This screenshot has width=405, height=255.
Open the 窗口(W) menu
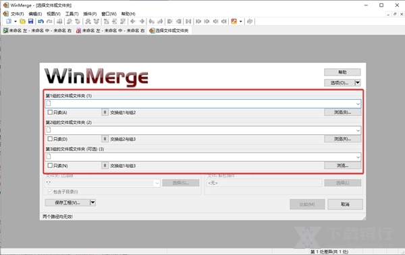(109, 13)
